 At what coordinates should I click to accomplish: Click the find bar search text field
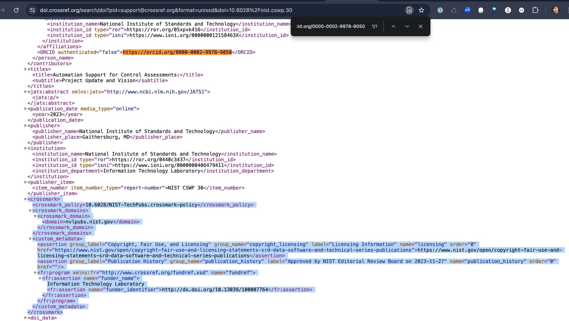330,26
